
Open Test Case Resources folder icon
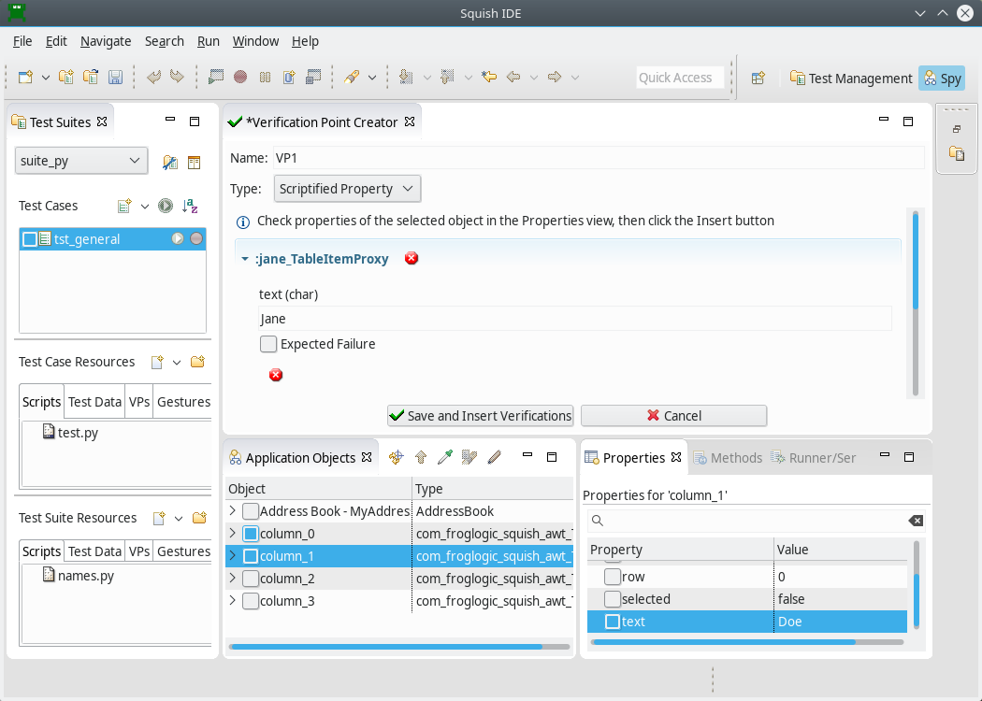(198, 362)
